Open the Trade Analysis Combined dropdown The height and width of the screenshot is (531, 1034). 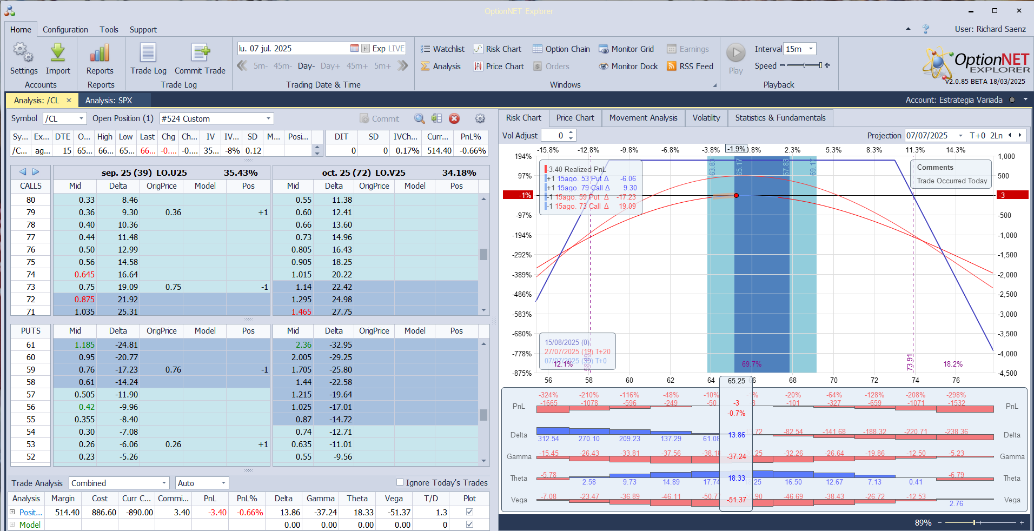click(164, 483)
